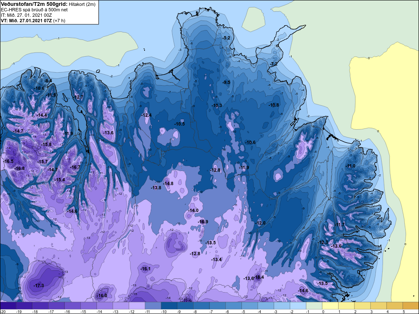Click the temperature label -12.7
Screen dimensions: 419x314
[x=78, y=97]
